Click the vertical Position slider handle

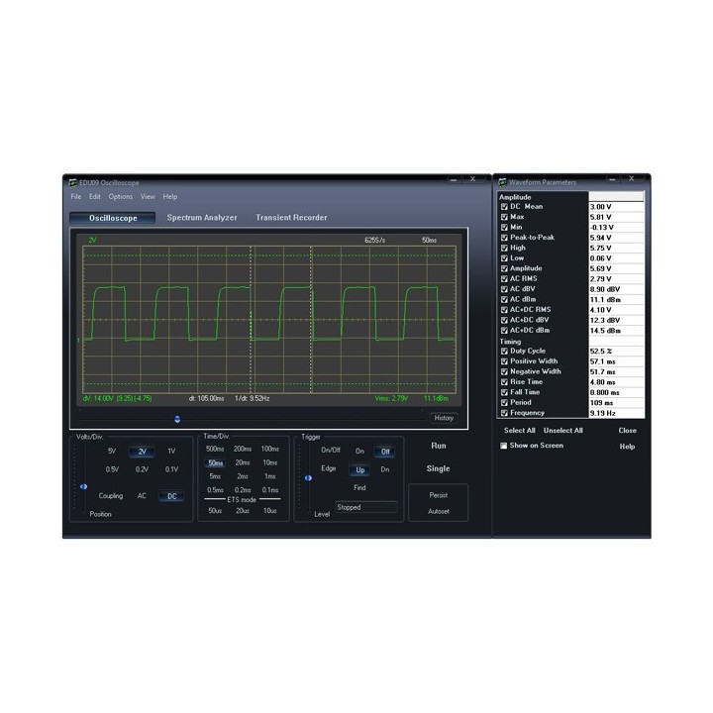[83, 486]
